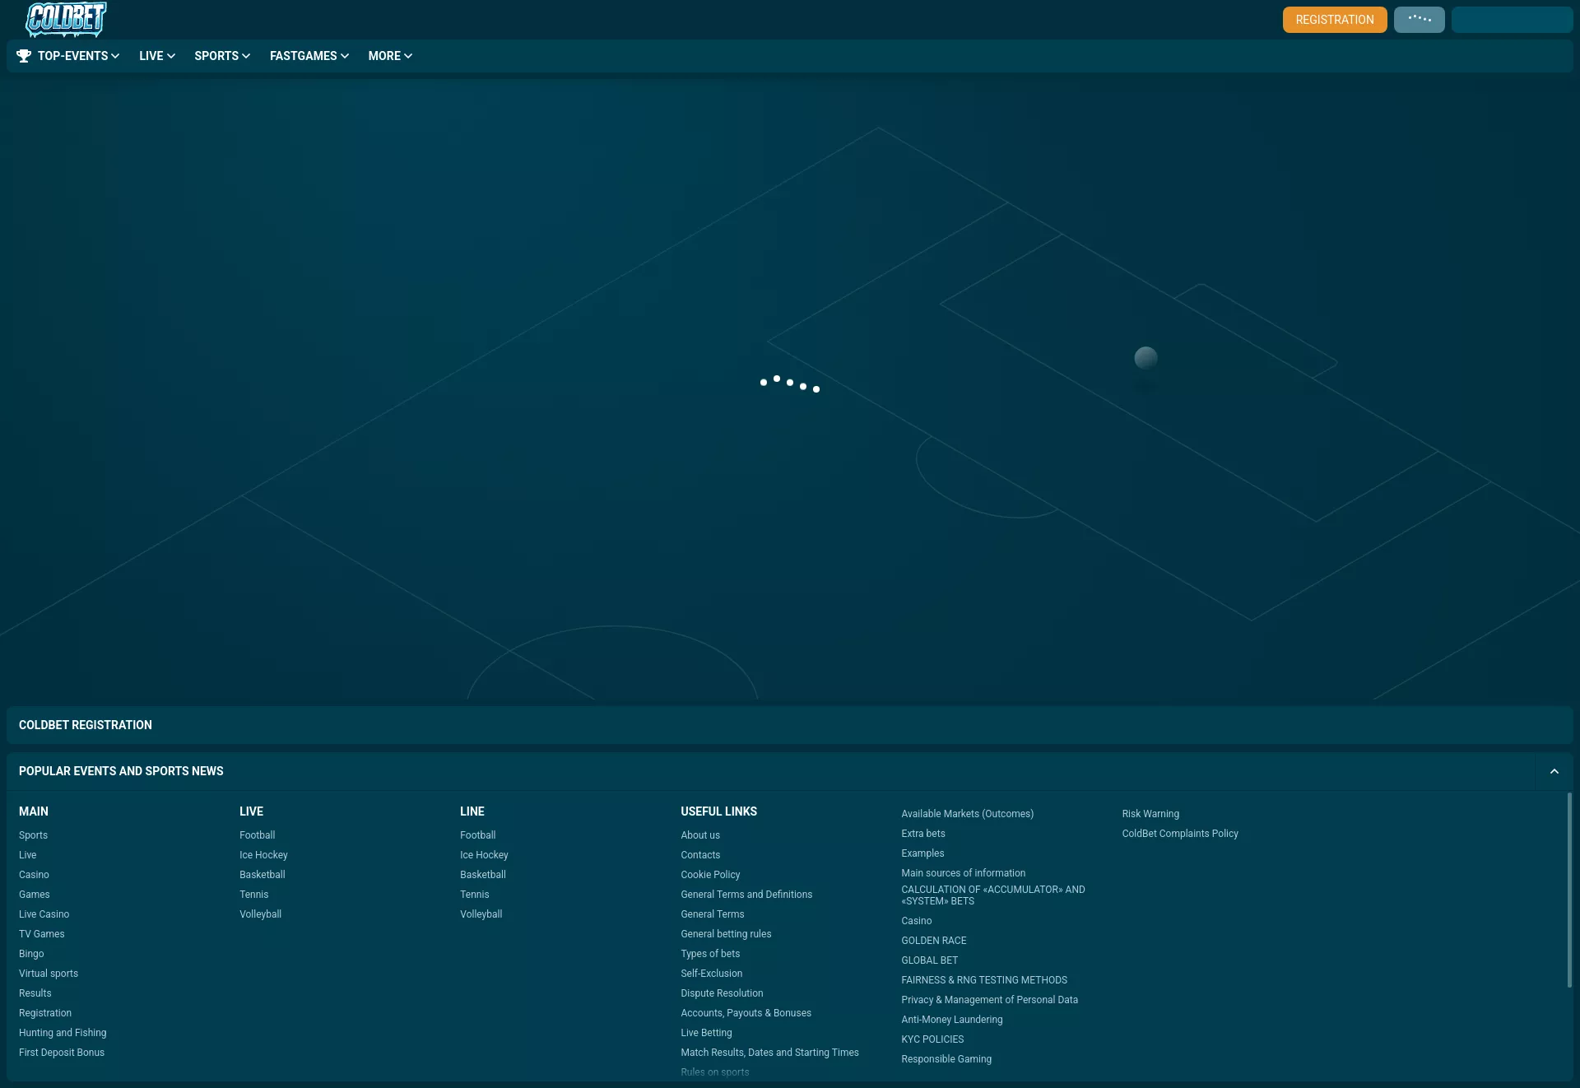Screen dimensions: 1580x1088
Task: Open Self-Exclusion link
Action: tap(712, 974)
